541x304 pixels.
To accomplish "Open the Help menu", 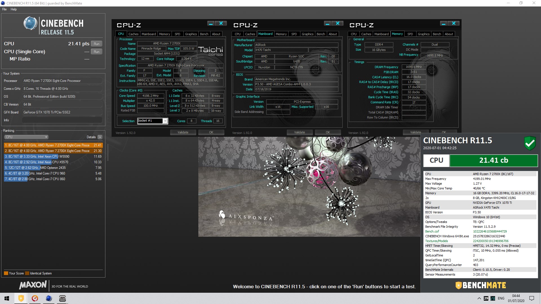I will [x=14, y=9].
